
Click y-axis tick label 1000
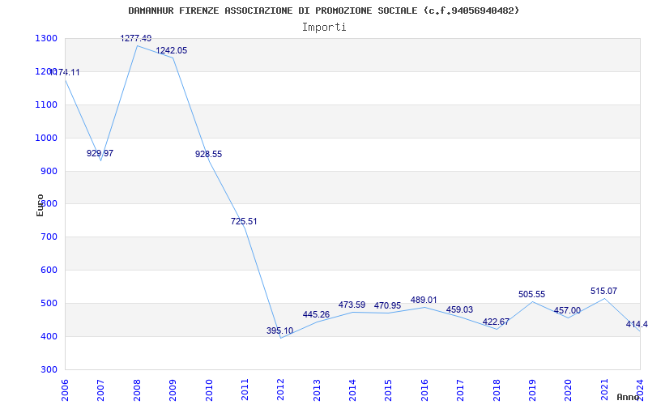[46, 138]
